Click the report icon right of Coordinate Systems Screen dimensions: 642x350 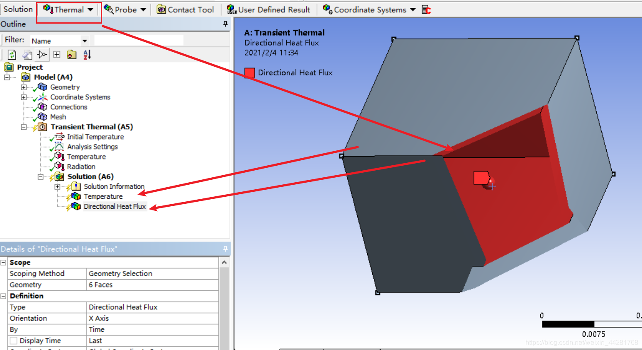coord(426,10)
